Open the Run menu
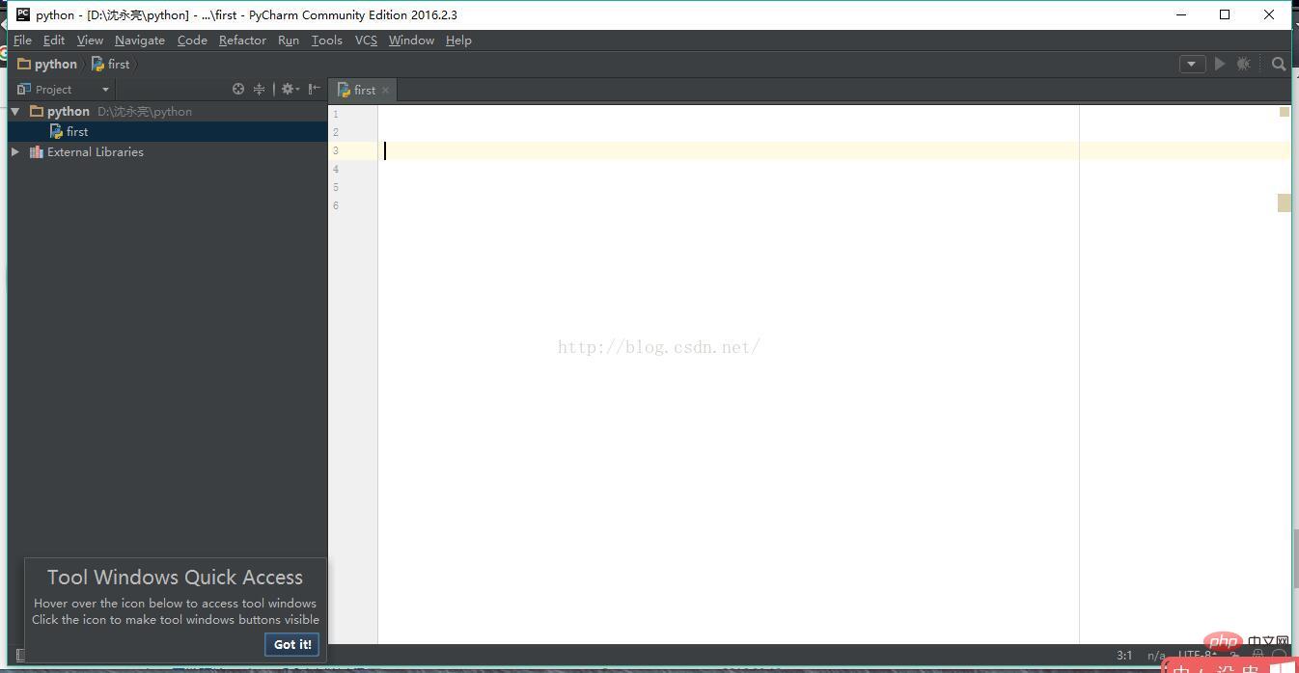The width and height of the screenshot is (1299, 673). pyautogui.click(x=289, y=40)
